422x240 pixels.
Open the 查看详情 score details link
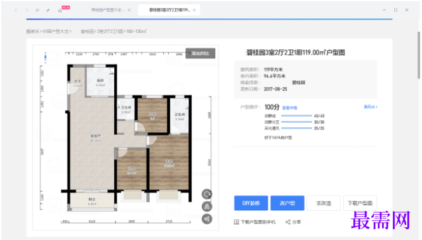click(289, 108)
